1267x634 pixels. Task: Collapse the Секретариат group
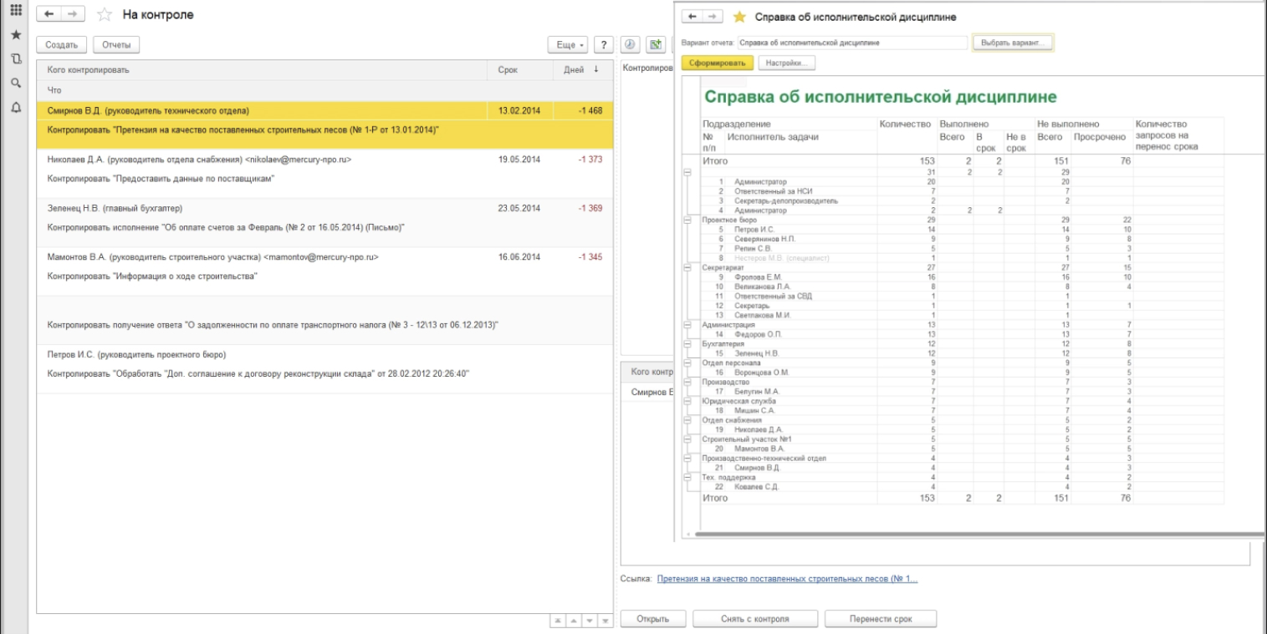687,268
